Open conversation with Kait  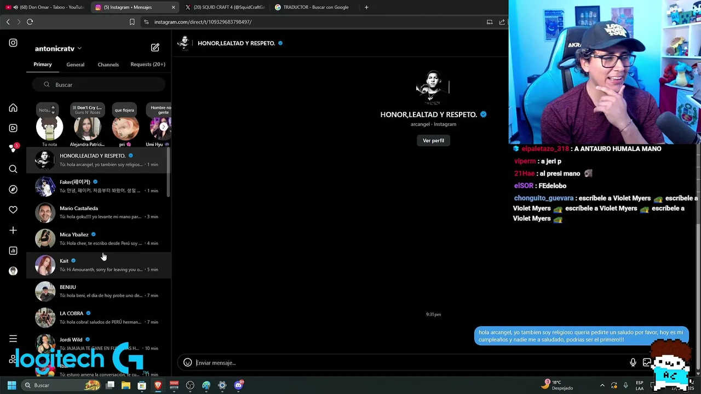99,265
